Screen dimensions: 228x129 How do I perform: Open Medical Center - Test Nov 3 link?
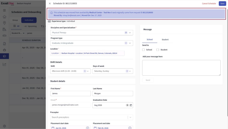pos(101,12)
